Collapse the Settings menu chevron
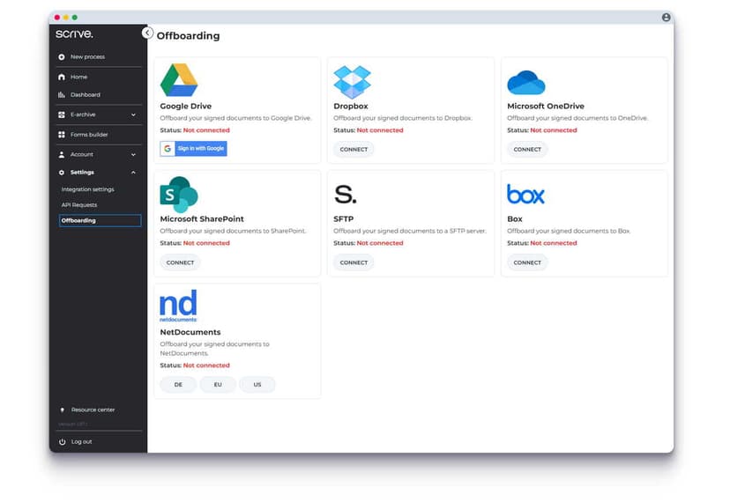730x502 pixels. coord(134,172)
